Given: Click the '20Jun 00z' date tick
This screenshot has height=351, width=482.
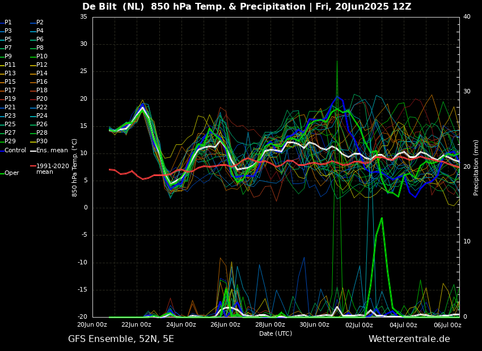Looking at the screenshot, I should (92, 325).
